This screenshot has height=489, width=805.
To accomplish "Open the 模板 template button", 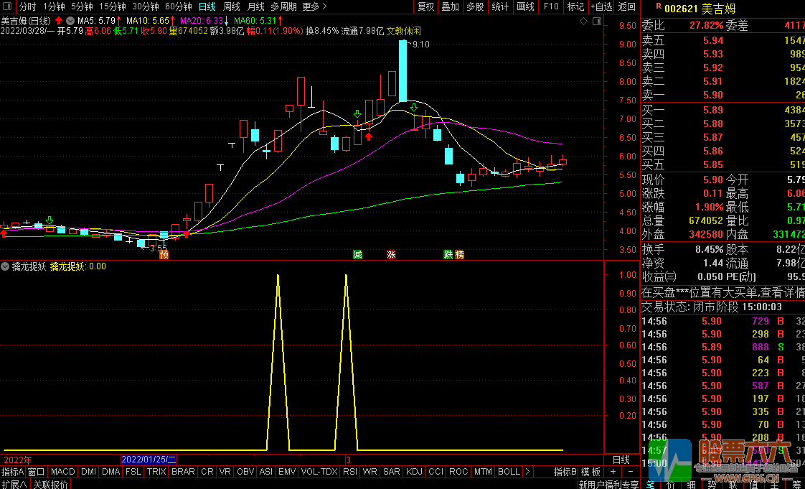I will pyautogui.click(x=591, y=472).
